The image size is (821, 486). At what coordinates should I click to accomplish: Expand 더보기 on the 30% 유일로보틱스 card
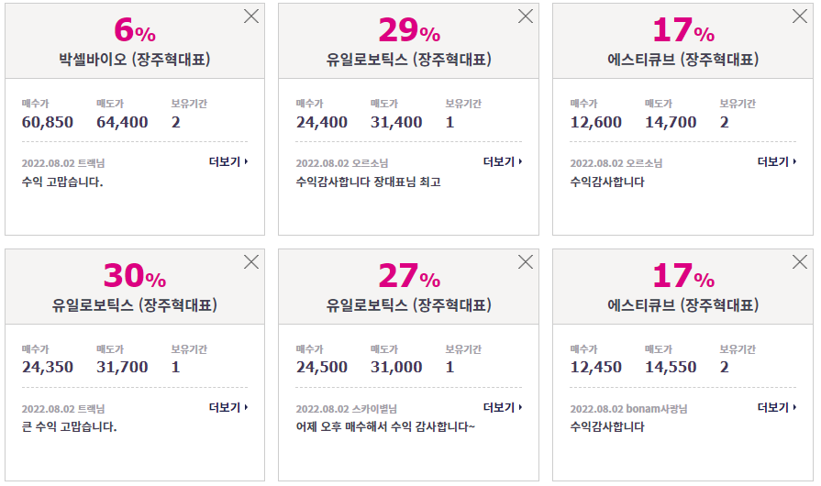[x=228, y=407]
